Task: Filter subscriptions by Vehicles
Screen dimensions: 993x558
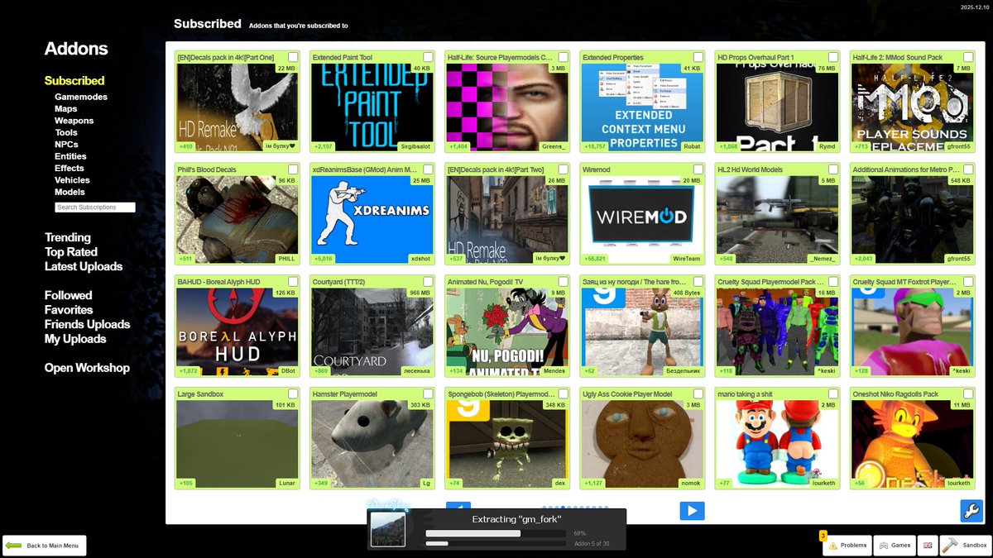Action: pyautogui.click(x=74, y=180)
